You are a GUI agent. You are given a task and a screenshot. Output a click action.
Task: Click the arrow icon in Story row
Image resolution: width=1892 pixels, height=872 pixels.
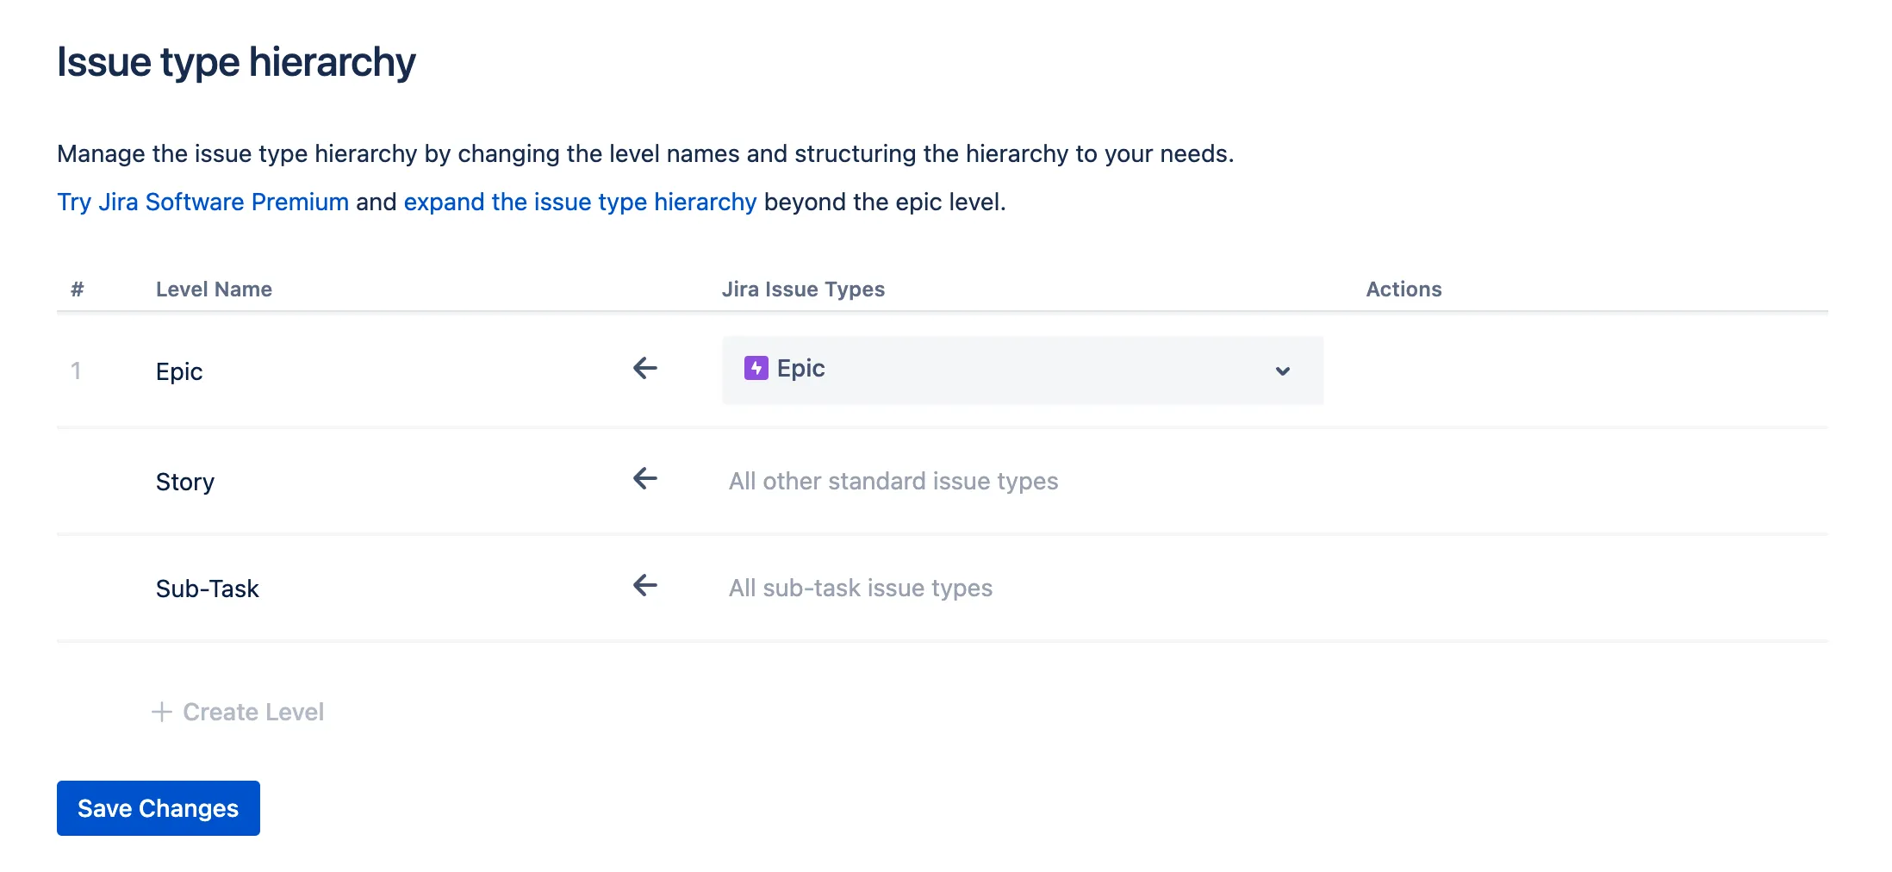pos(644,478)
